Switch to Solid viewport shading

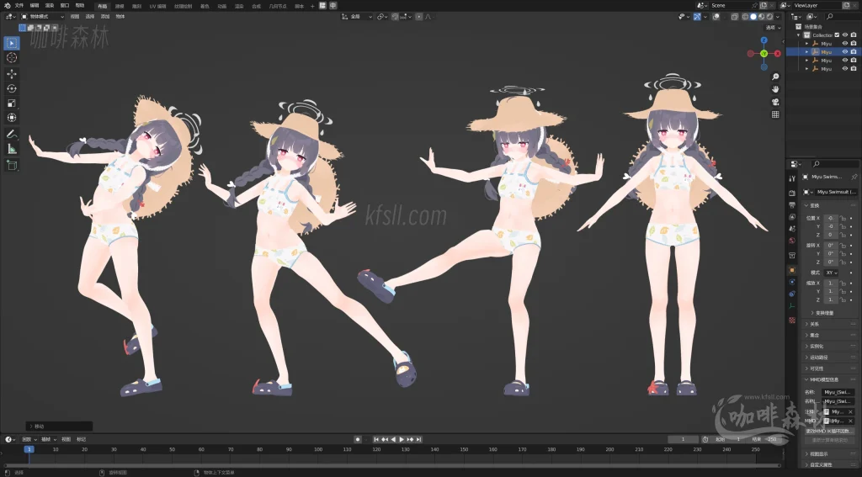pyautogui.click(x=753, y=17)
